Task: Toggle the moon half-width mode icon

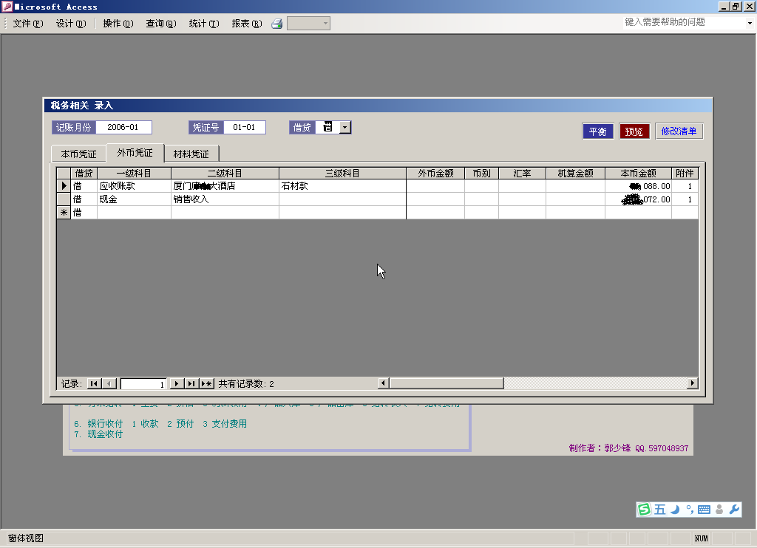Action: [x=675, y=510]
